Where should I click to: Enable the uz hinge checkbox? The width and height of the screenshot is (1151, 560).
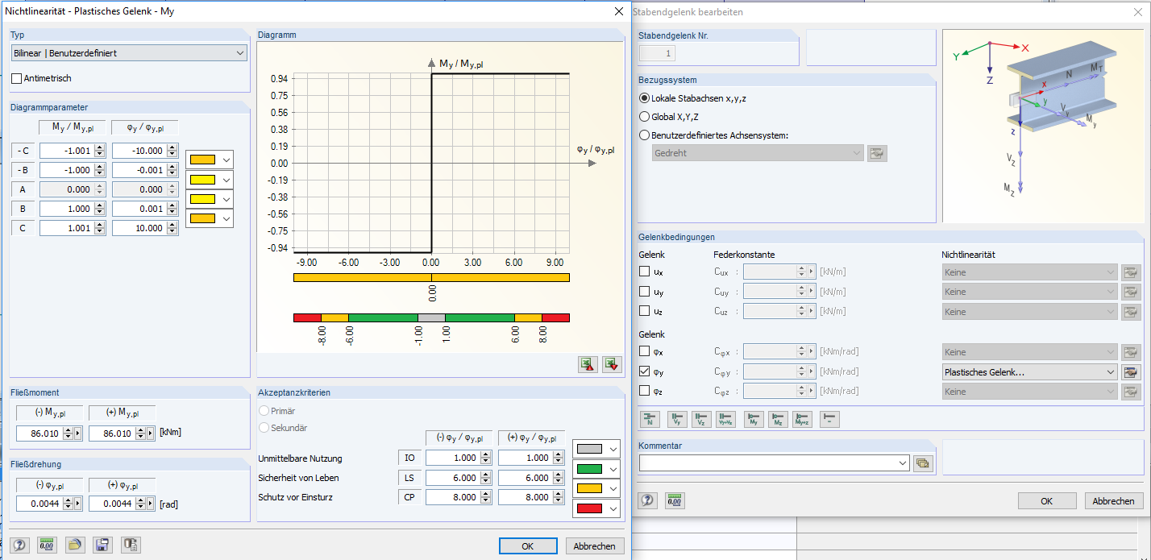644,311
